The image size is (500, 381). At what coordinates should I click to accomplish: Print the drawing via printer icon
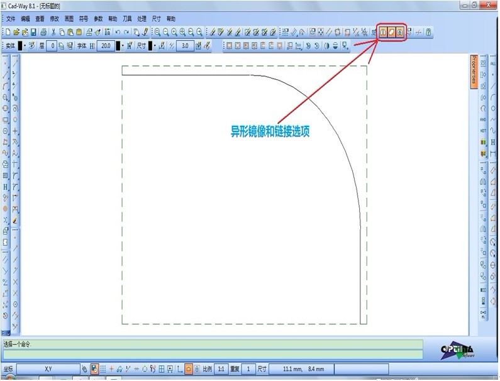click(x=43, y=32)
